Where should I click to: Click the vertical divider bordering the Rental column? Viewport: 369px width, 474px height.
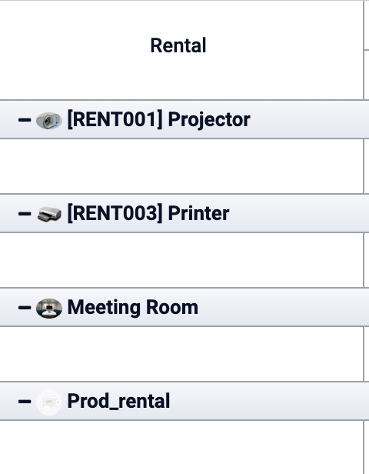click(x=364, y=50)
